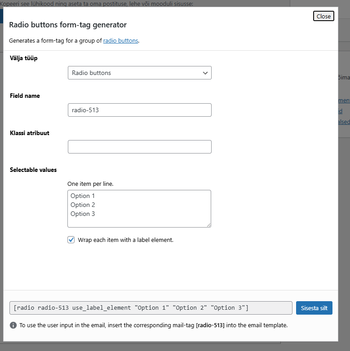Click the 'Wrap each item with a label element' text

click(125, 240)
